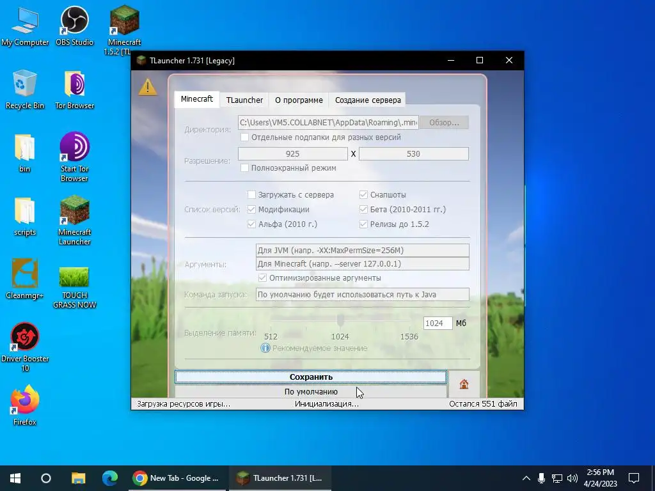Toggle Релизы до 1.5.2 checkbox
Viewport: 655px width, 491px height.
click(363, 224)
